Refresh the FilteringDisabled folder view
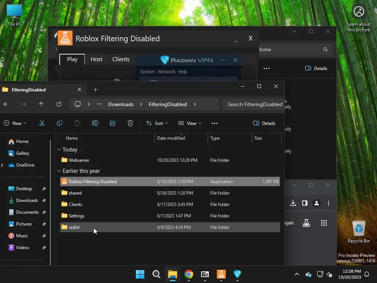377x283 pixels. click(59, 104)
